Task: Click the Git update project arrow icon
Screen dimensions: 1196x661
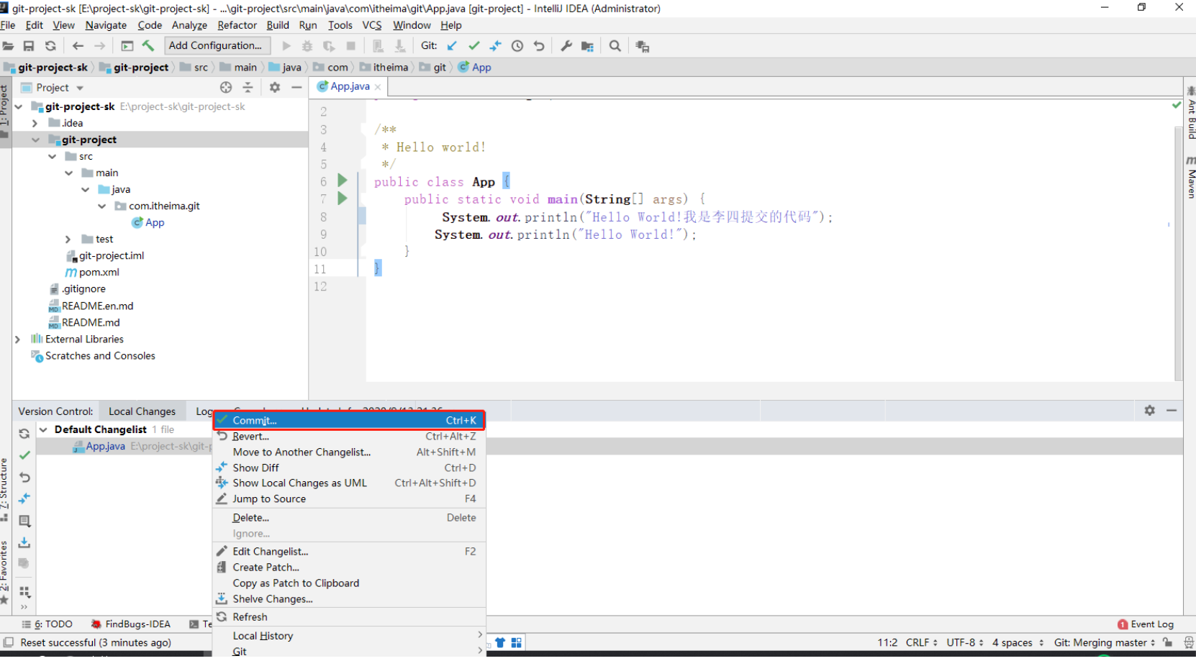Action: point(452,46)
